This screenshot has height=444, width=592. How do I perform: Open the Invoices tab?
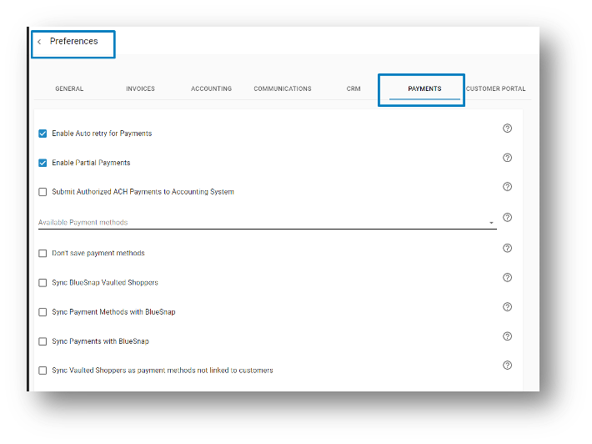pos(140,88)
